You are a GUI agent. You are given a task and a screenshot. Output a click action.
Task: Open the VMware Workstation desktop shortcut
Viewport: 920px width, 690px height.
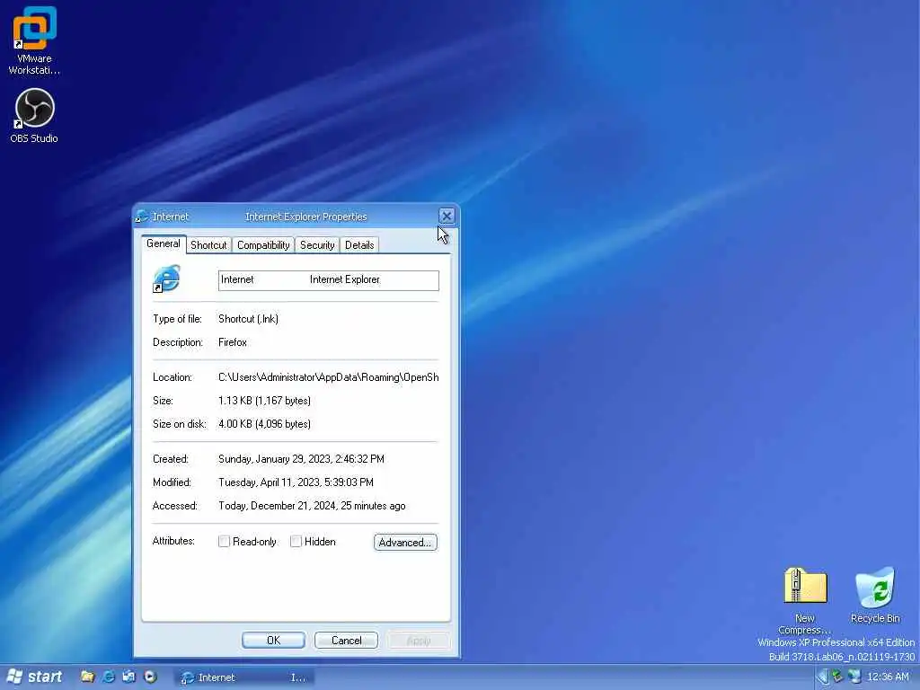coord(35,40)
